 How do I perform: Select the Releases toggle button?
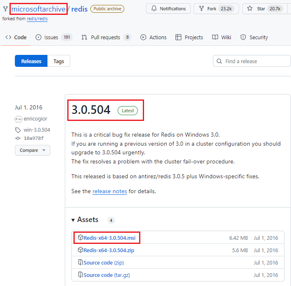click(x=31, y=61)
